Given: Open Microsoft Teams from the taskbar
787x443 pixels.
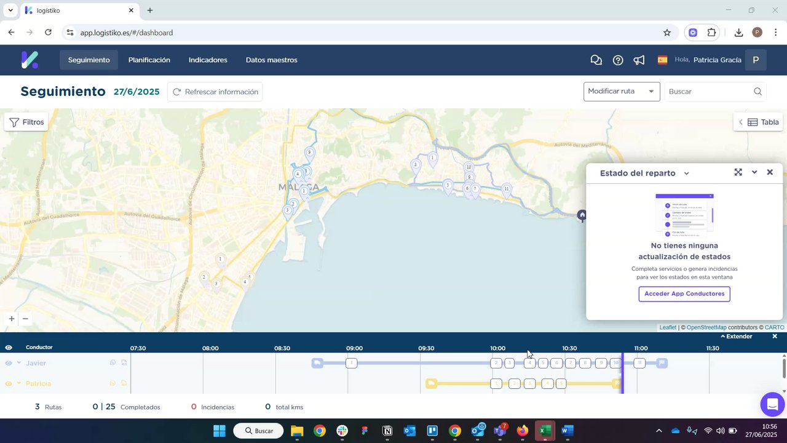Looking at the screenshot, I should click(500, 431).
